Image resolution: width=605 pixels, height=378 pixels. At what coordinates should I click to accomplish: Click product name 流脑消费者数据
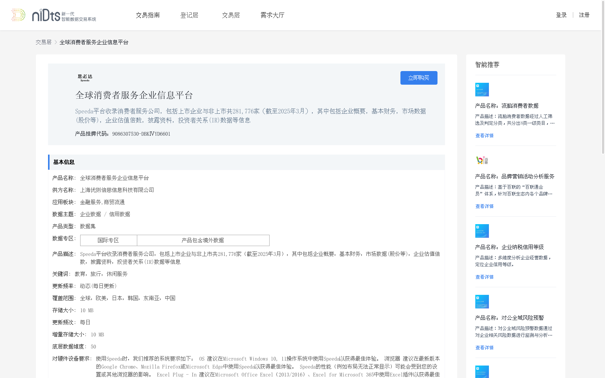point(520,106)
